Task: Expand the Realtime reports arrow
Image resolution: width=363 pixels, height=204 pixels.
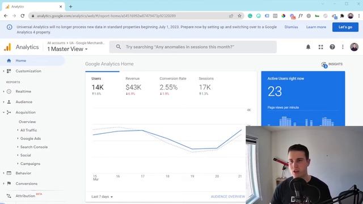Action: point(3,91)
